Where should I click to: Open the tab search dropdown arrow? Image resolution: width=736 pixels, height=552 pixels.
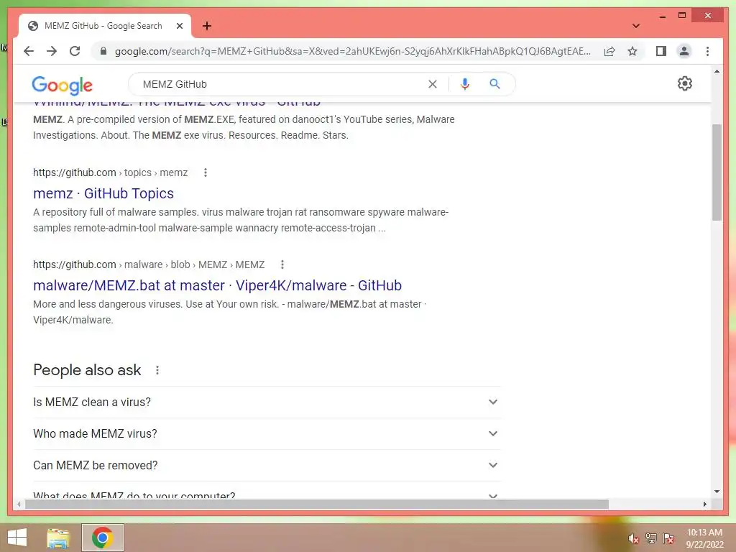(636, 26)
